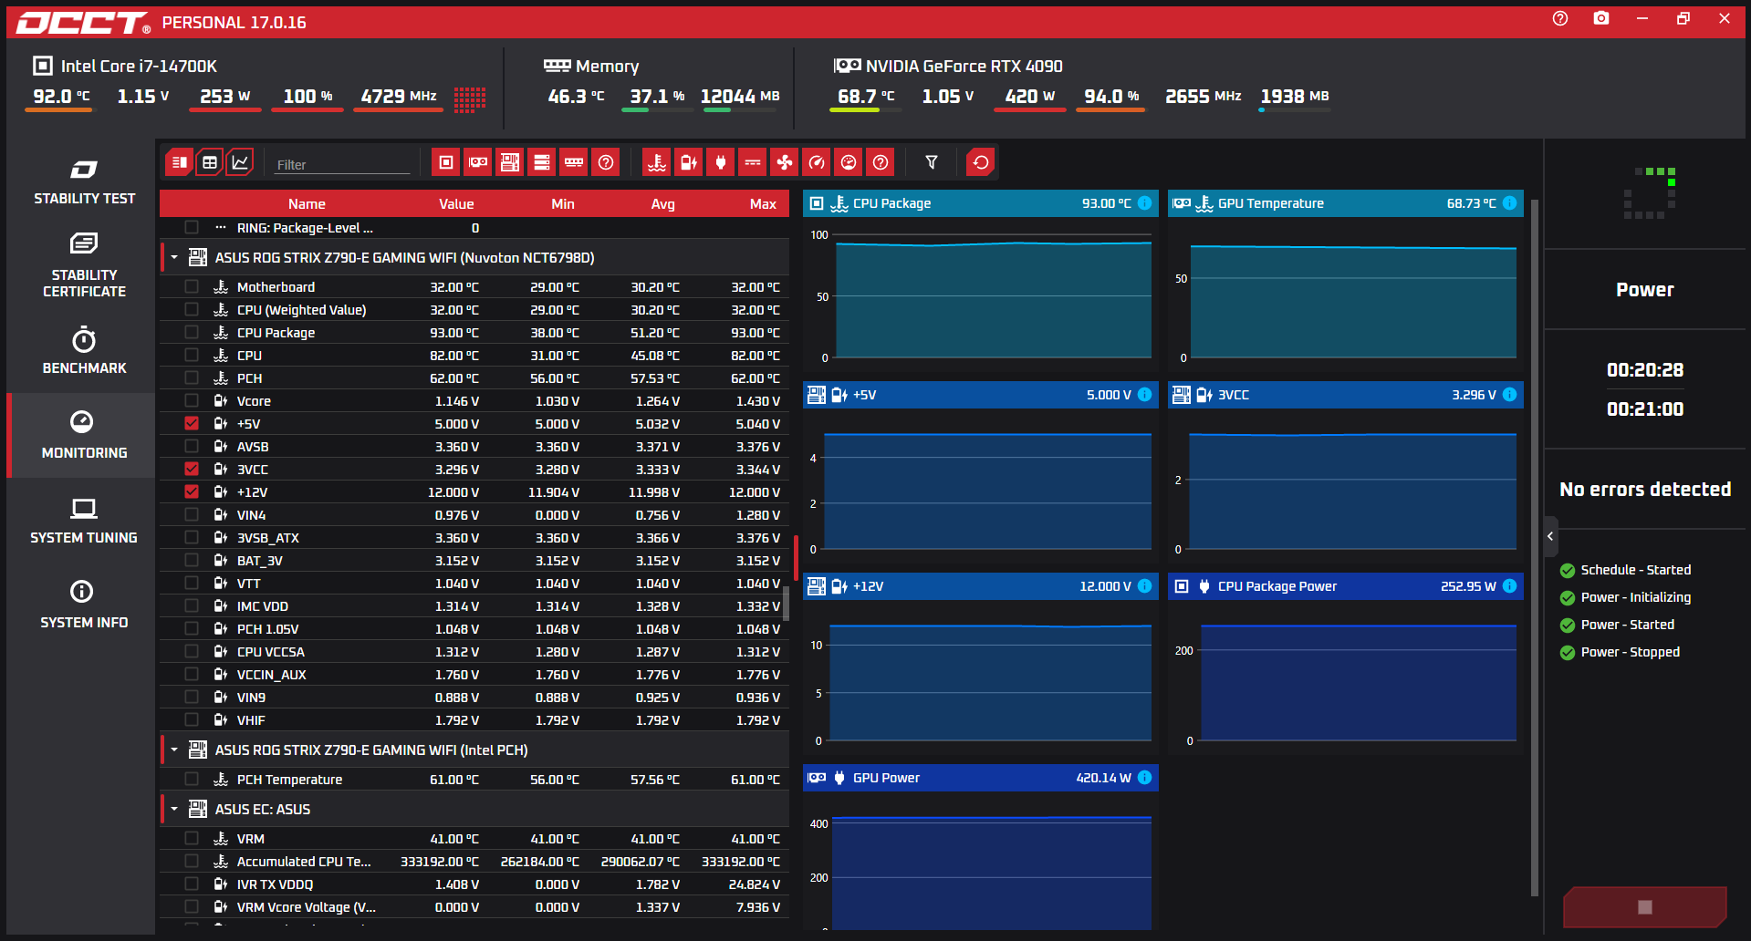Open info for the CPU Package Power graph

tap(1510, 586)
